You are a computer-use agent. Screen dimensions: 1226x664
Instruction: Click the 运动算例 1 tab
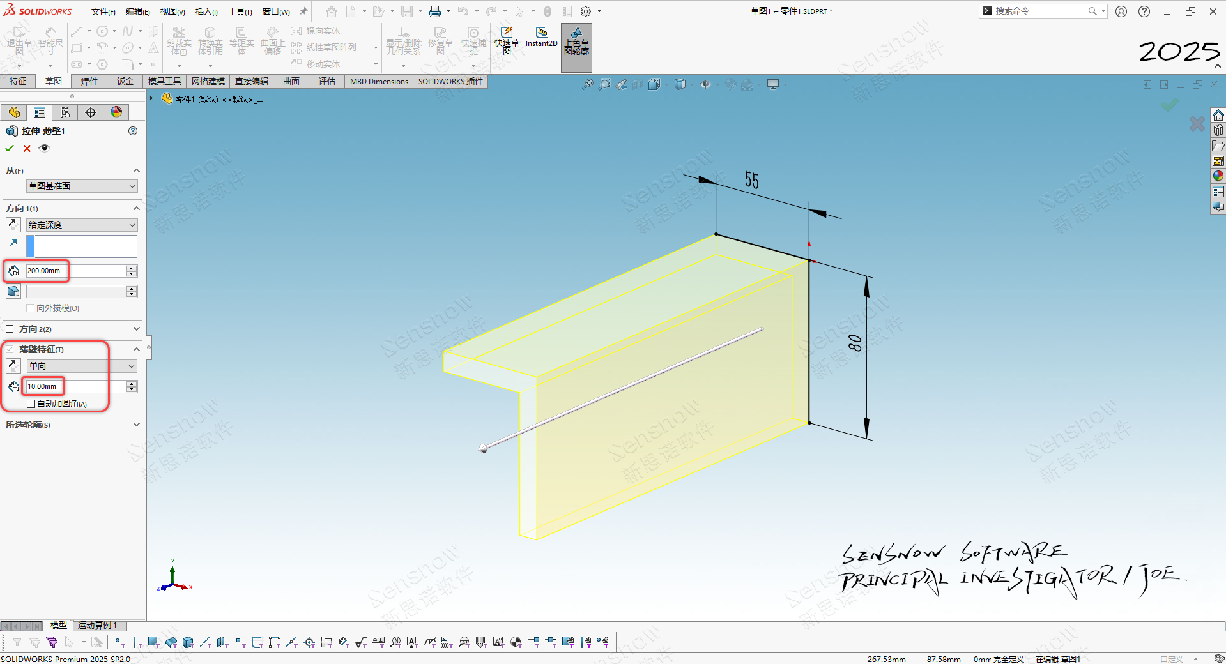click(97, 625)
